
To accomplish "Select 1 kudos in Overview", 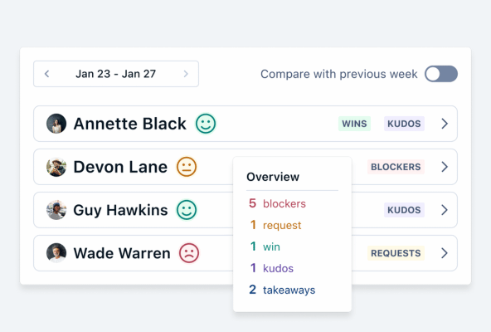I will coord(271,268).
